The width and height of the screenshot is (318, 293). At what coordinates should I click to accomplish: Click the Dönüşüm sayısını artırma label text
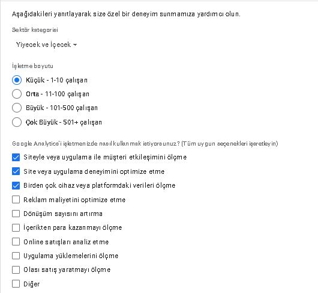point(63,214)
